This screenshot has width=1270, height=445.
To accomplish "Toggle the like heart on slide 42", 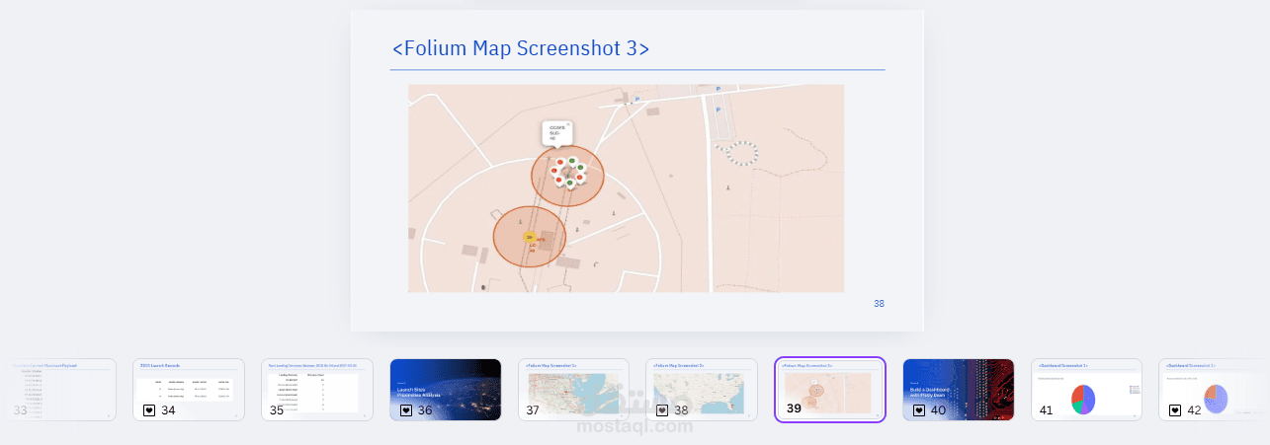I will tap(1175, 409).
